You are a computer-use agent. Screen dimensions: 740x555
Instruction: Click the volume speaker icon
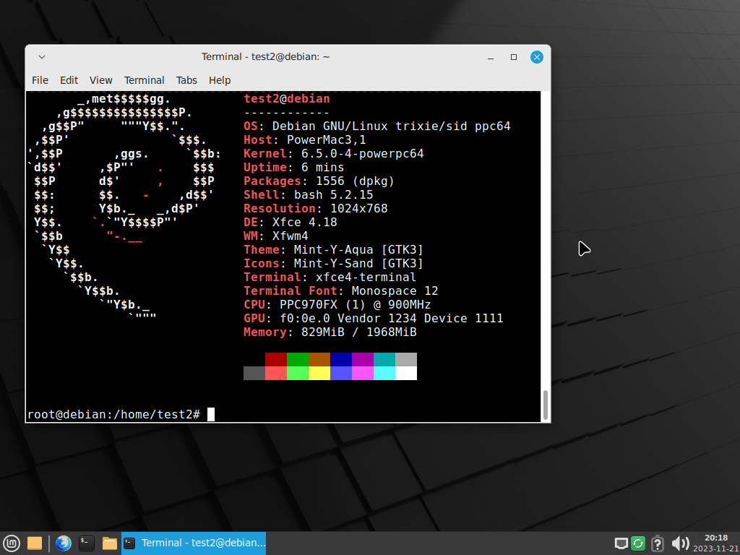point(679,543)
